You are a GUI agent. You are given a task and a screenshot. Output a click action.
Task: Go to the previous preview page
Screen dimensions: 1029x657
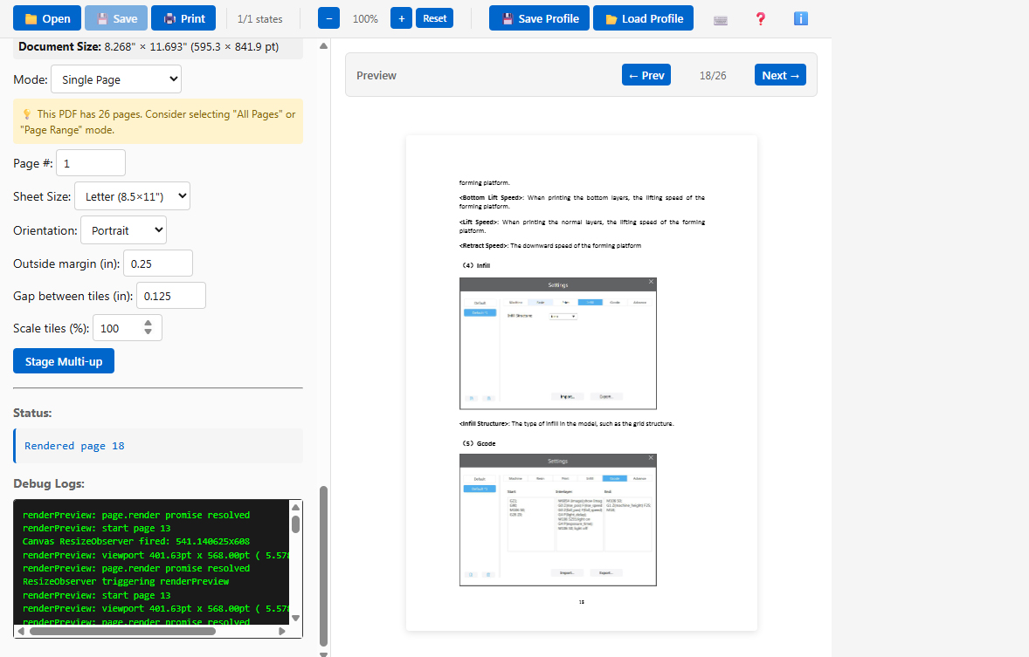point(646,75)
